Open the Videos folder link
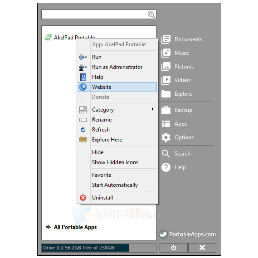 pyautogui.click(x=182, y=80)
